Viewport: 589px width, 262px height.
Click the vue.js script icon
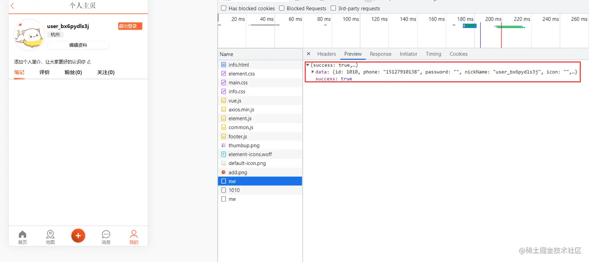[x=224, y=100]
